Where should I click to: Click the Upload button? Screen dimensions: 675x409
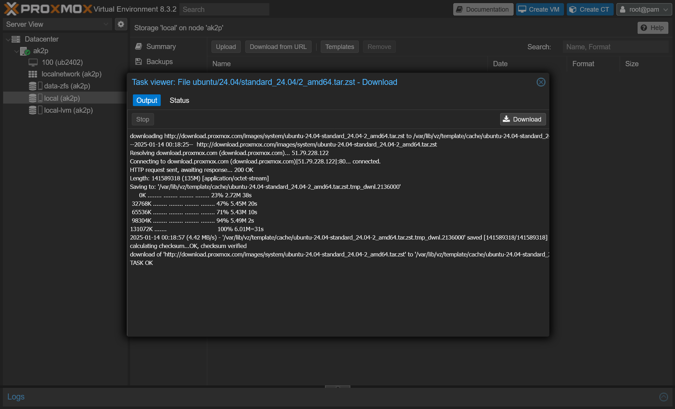[226, 47]
